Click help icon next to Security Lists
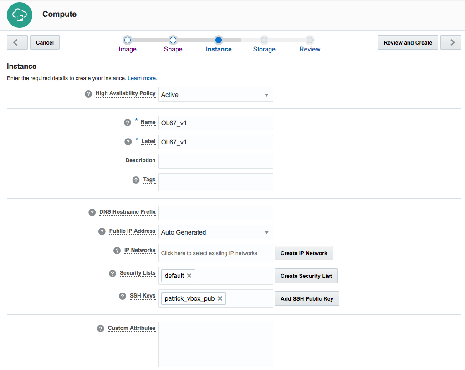Screen dimensions: 465x370 click(112, 273)
